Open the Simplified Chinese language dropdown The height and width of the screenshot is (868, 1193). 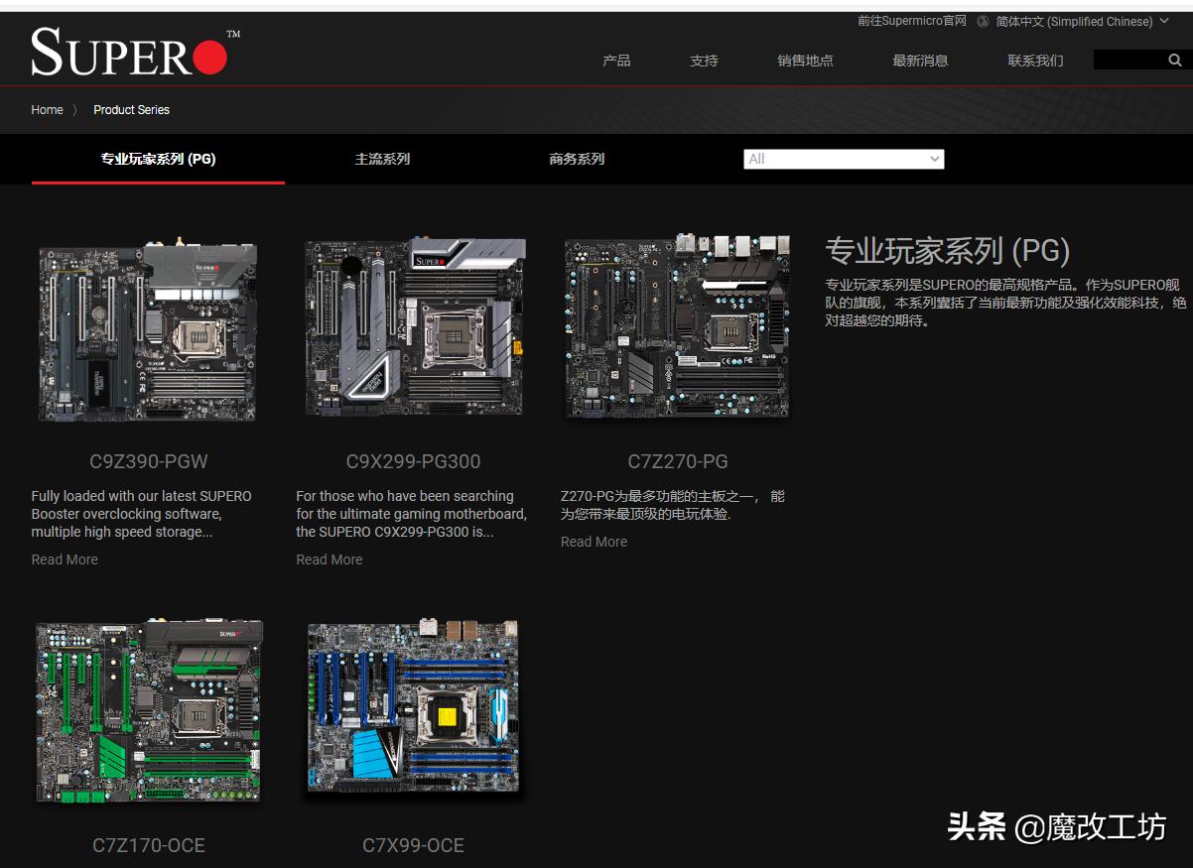click(1077, 21)
